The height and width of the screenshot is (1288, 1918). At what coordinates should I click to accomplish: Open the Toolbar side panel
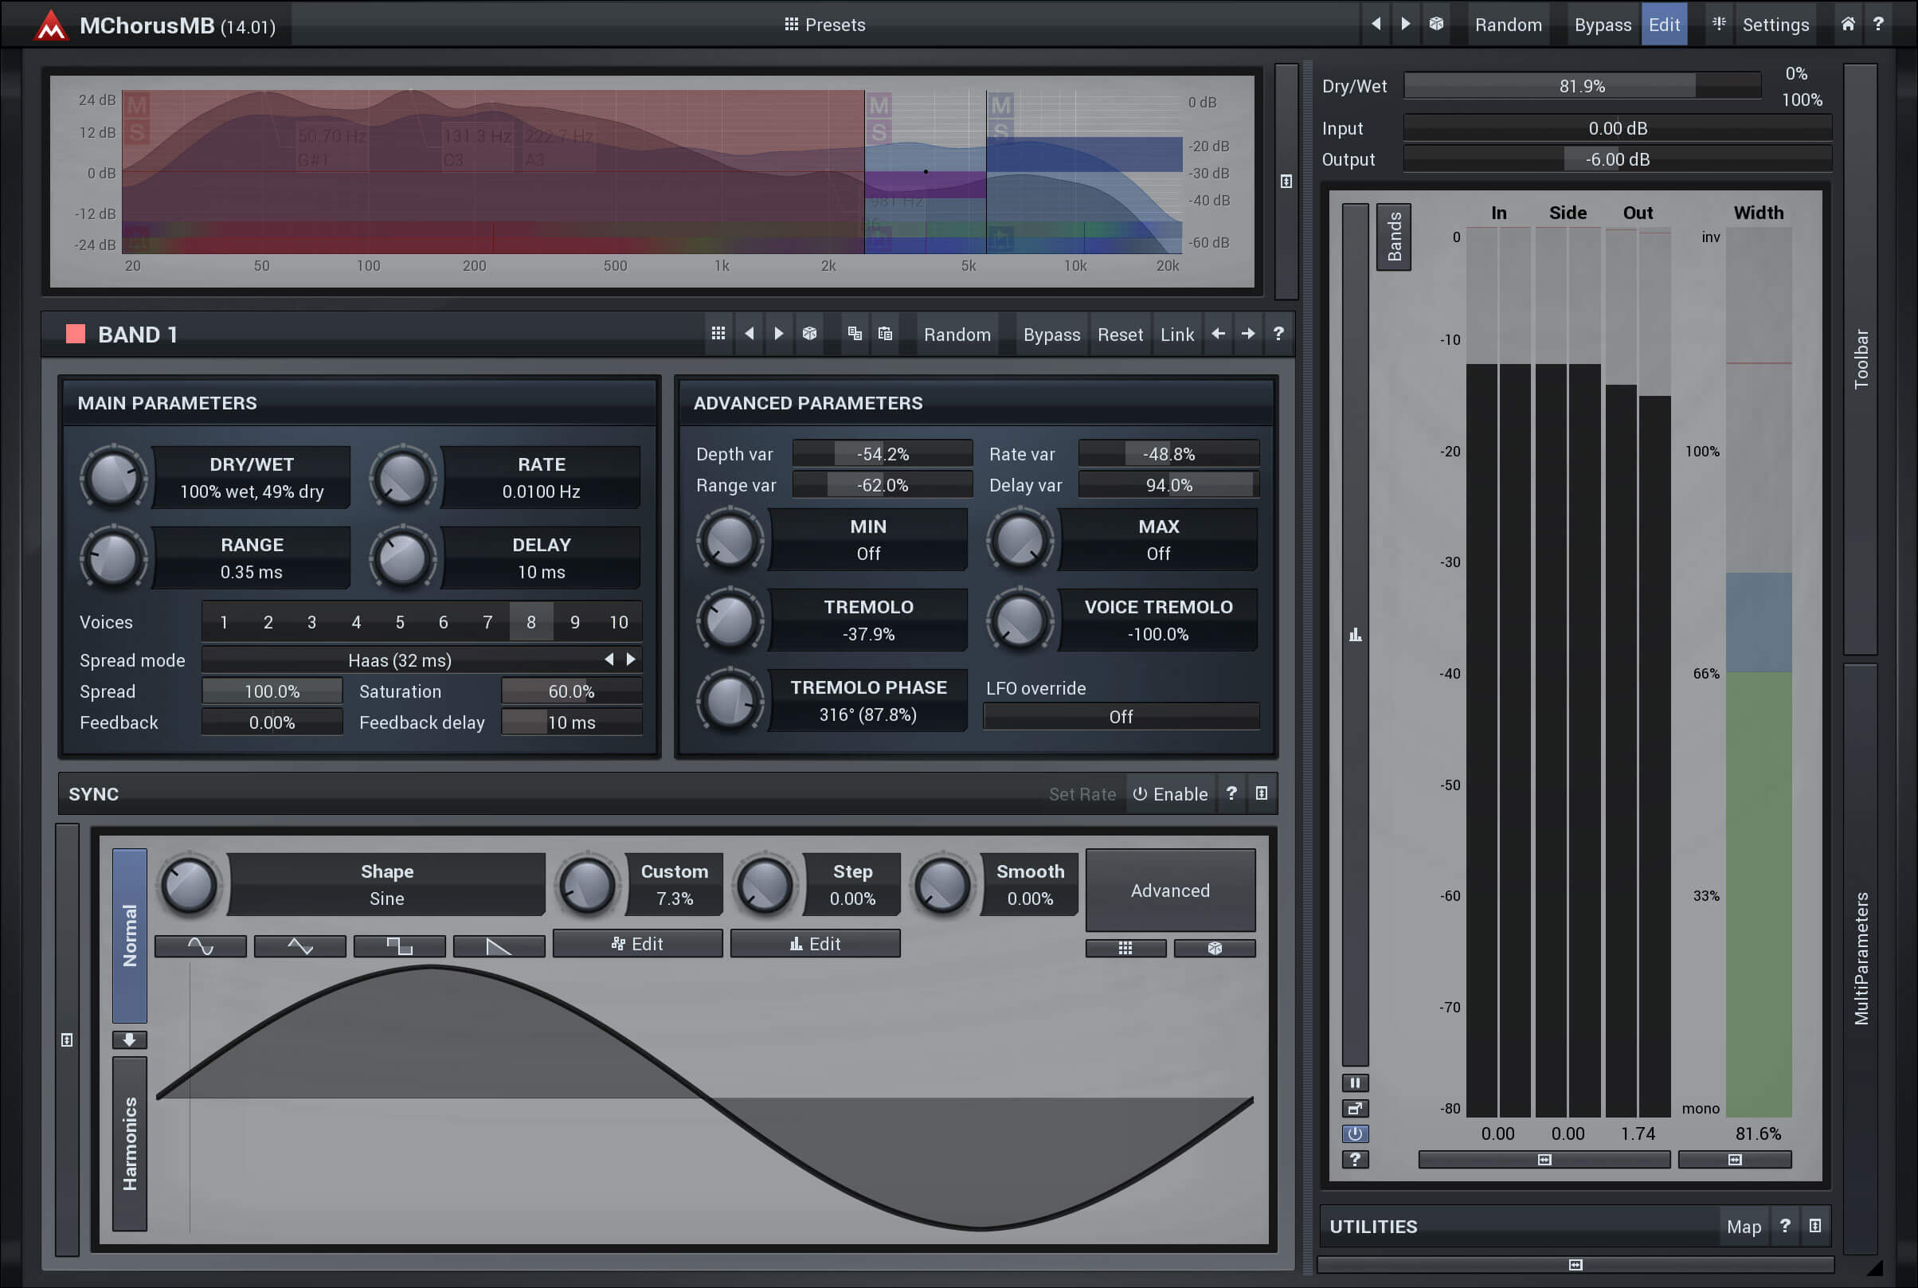click(x=1861, y=359)
